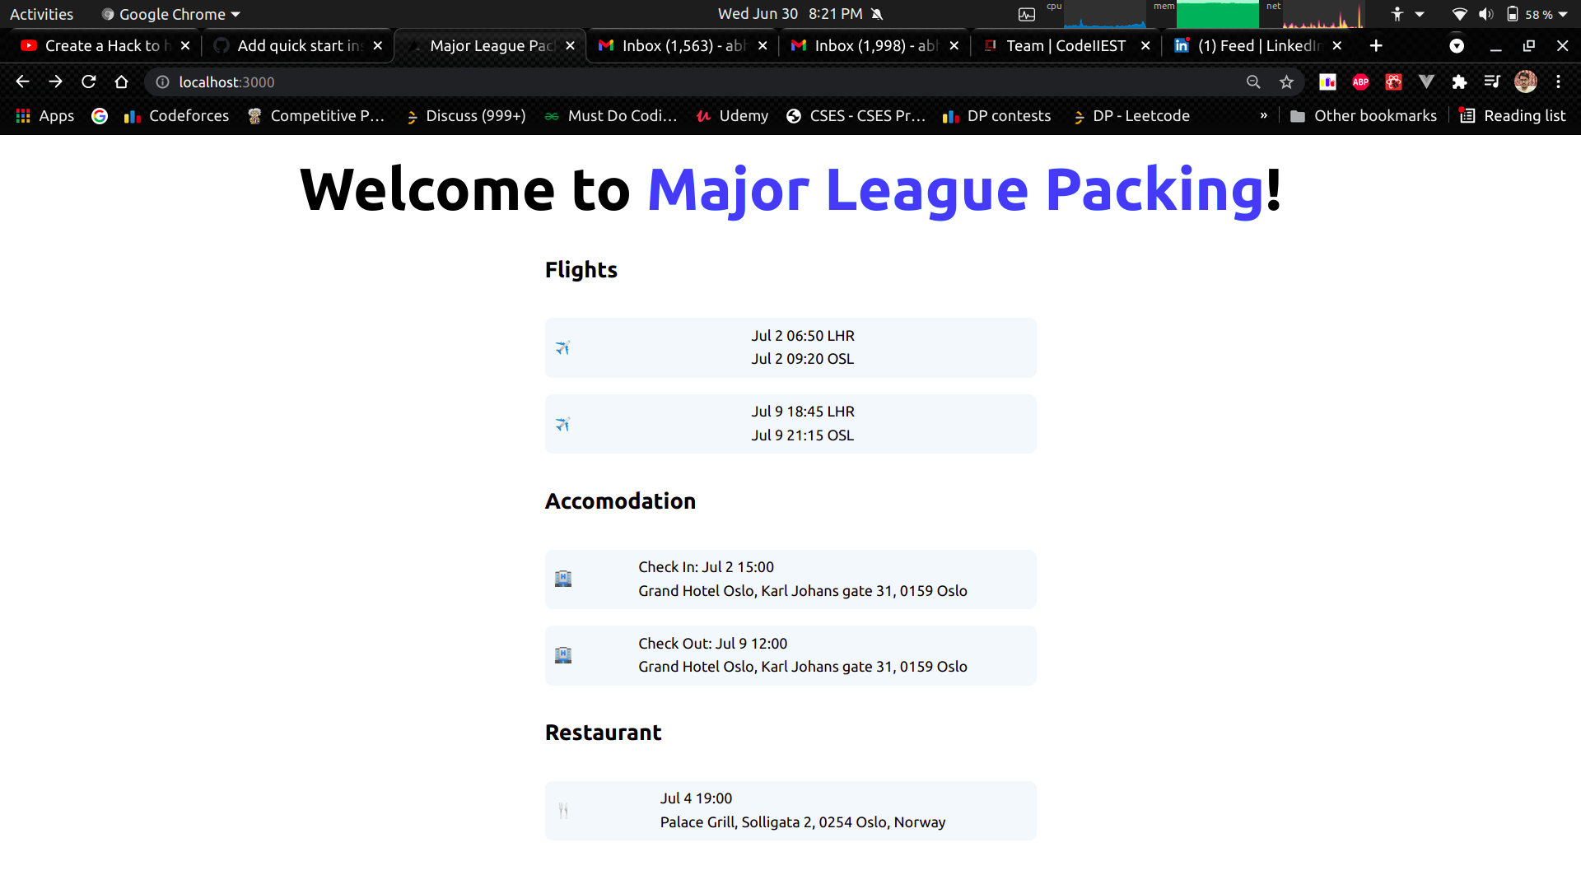1581x889 pixels.
Task: Click the cutlery icon on restaurant card
Action: point(563,811)
